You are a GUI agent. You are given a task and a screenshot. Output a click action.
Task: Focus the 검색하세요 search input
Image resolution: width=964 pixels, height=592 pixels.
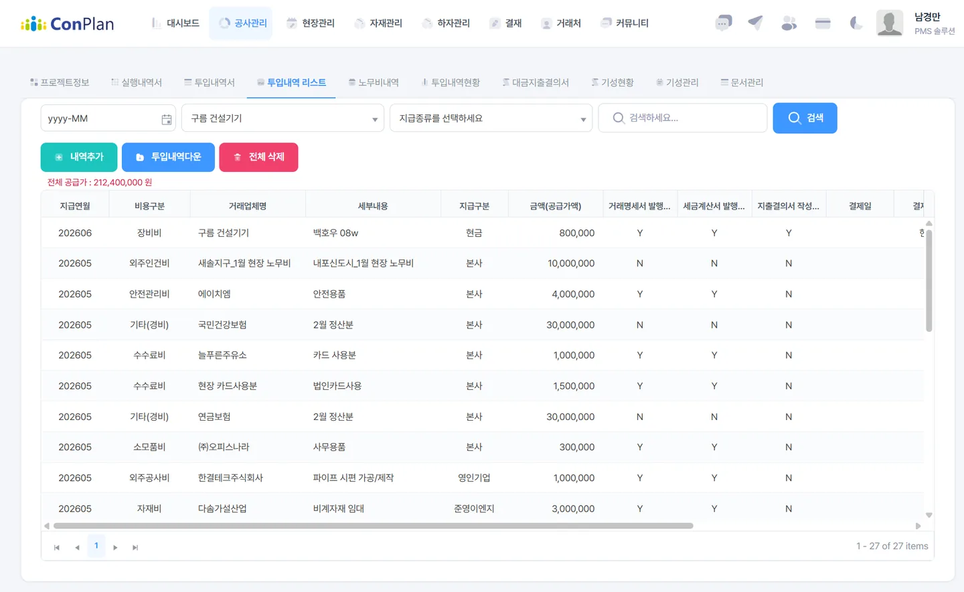point(683,118)
